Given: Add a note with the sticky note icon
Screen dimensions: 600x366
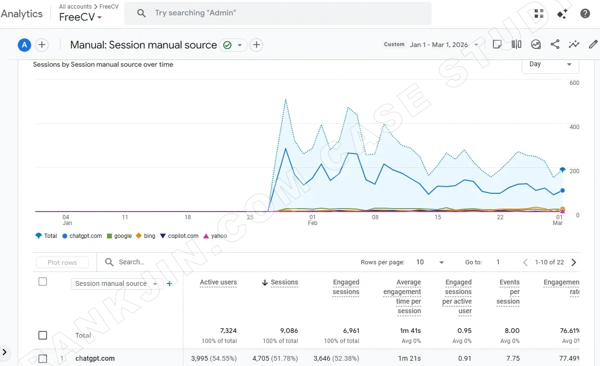Looking at the screenshot, I should [497, 44].
